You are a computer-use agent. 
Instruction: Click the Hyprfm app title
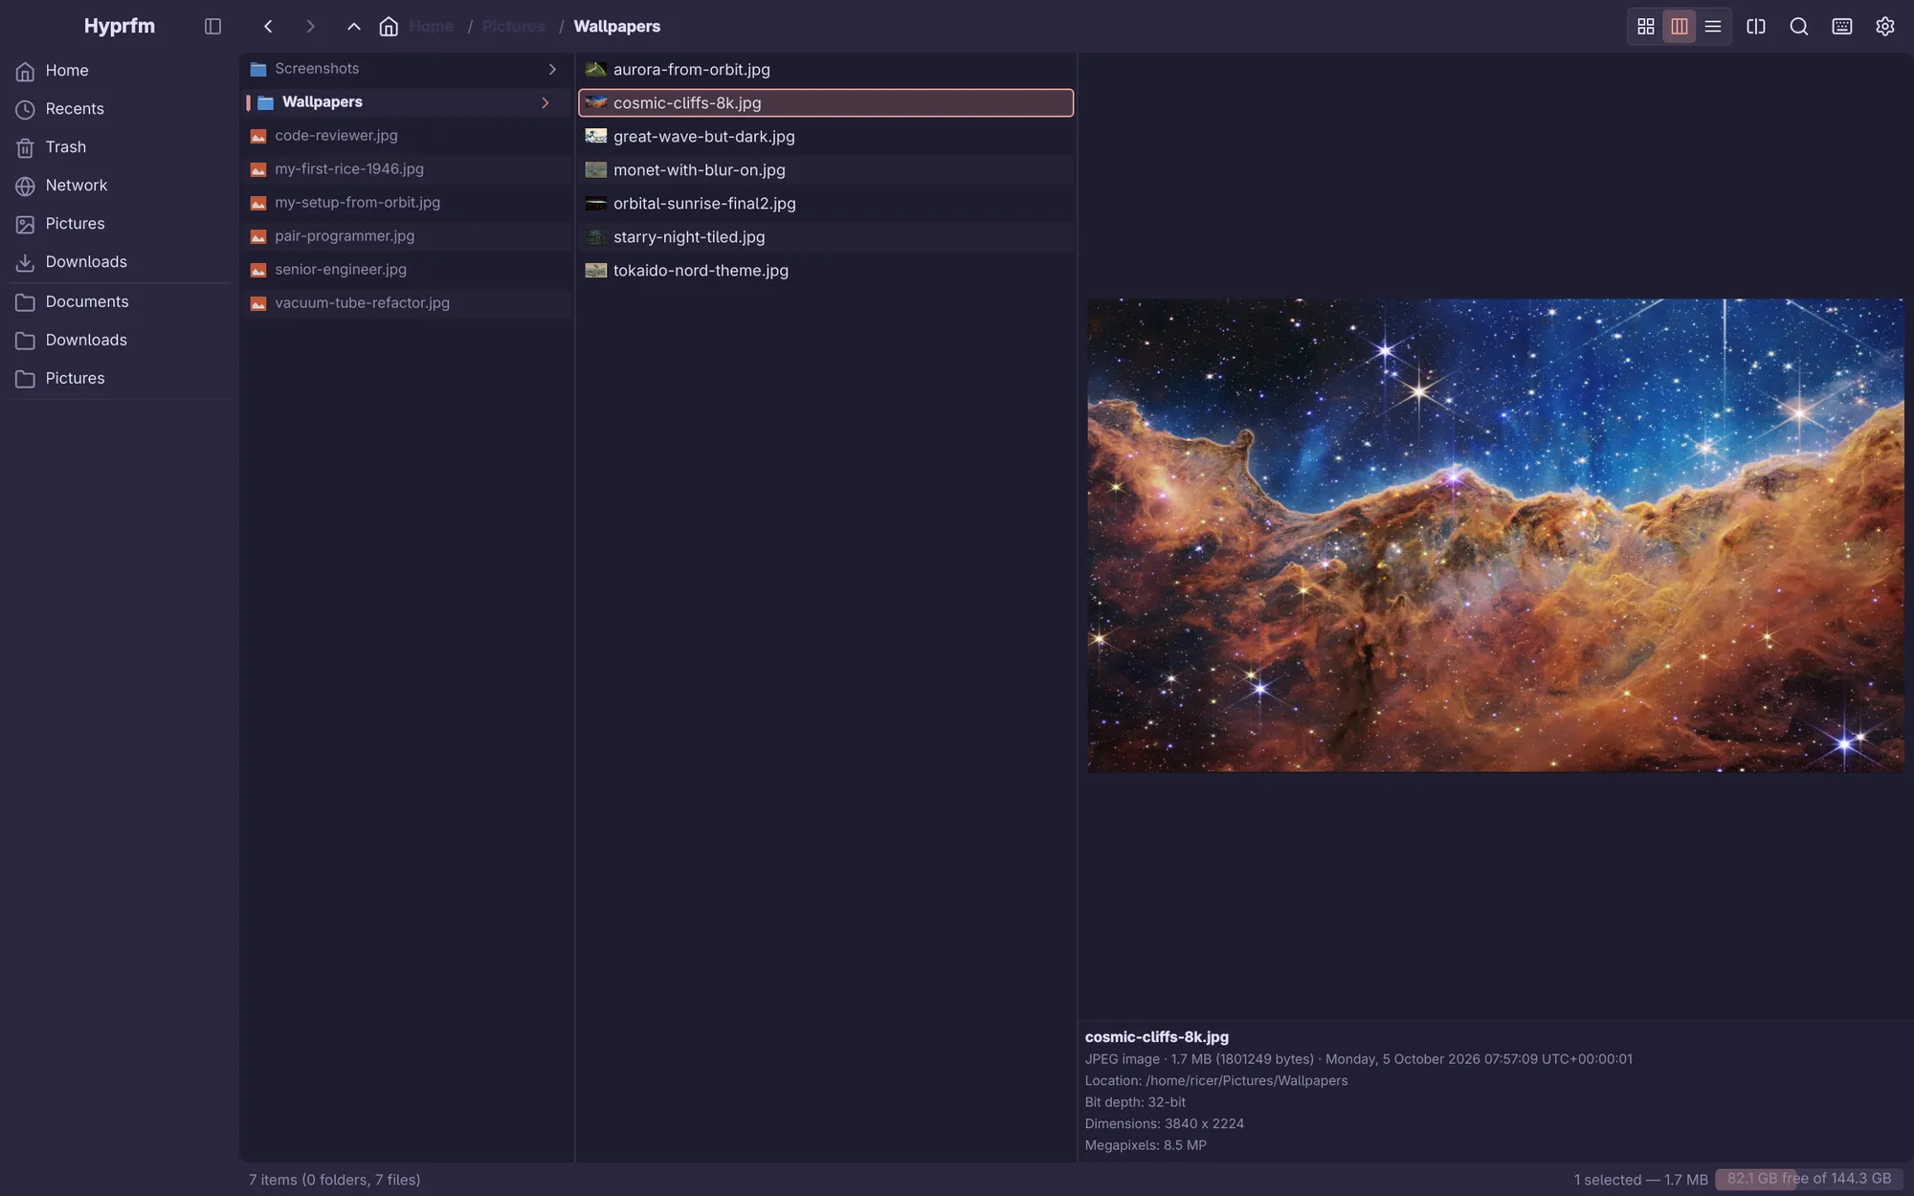tap(120, 26)
